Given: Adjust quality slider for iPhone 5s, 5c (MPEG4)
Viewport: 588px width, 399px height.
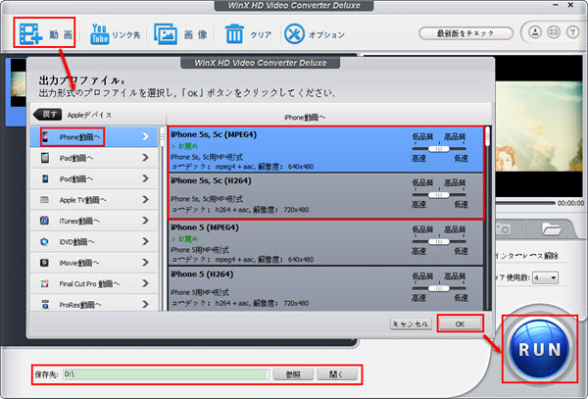Looking at the screenshot, I should click(439, 149).
